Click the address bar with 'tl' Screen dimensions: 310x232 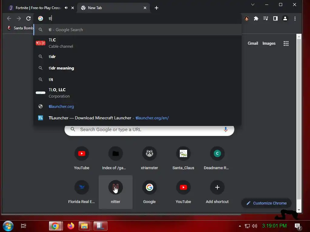coord(137,18)
